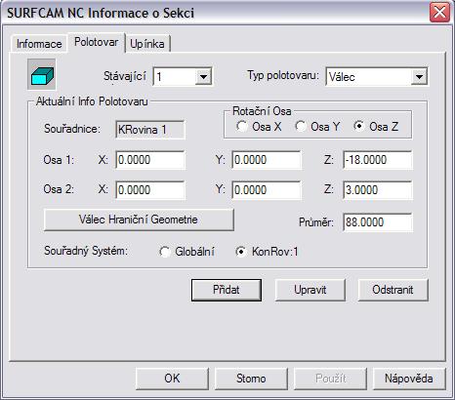Close the SURFCAM NC dialog window
The height and width of the screenshot is (400, 455).
click(x=439, y=13)
